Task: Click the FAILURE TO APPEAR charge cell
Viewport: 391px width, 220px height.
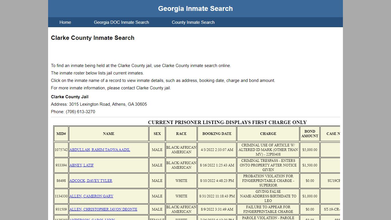Action: point(268,209)
